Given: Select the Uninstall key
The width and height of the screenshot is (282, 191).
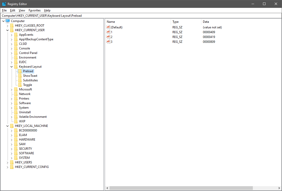Looking at the screenshot, I should click(x=25, y=112).
